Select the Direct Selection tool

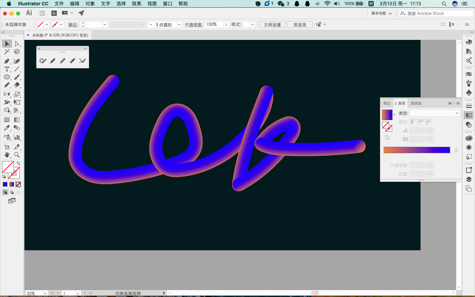(x=17, y=44)
